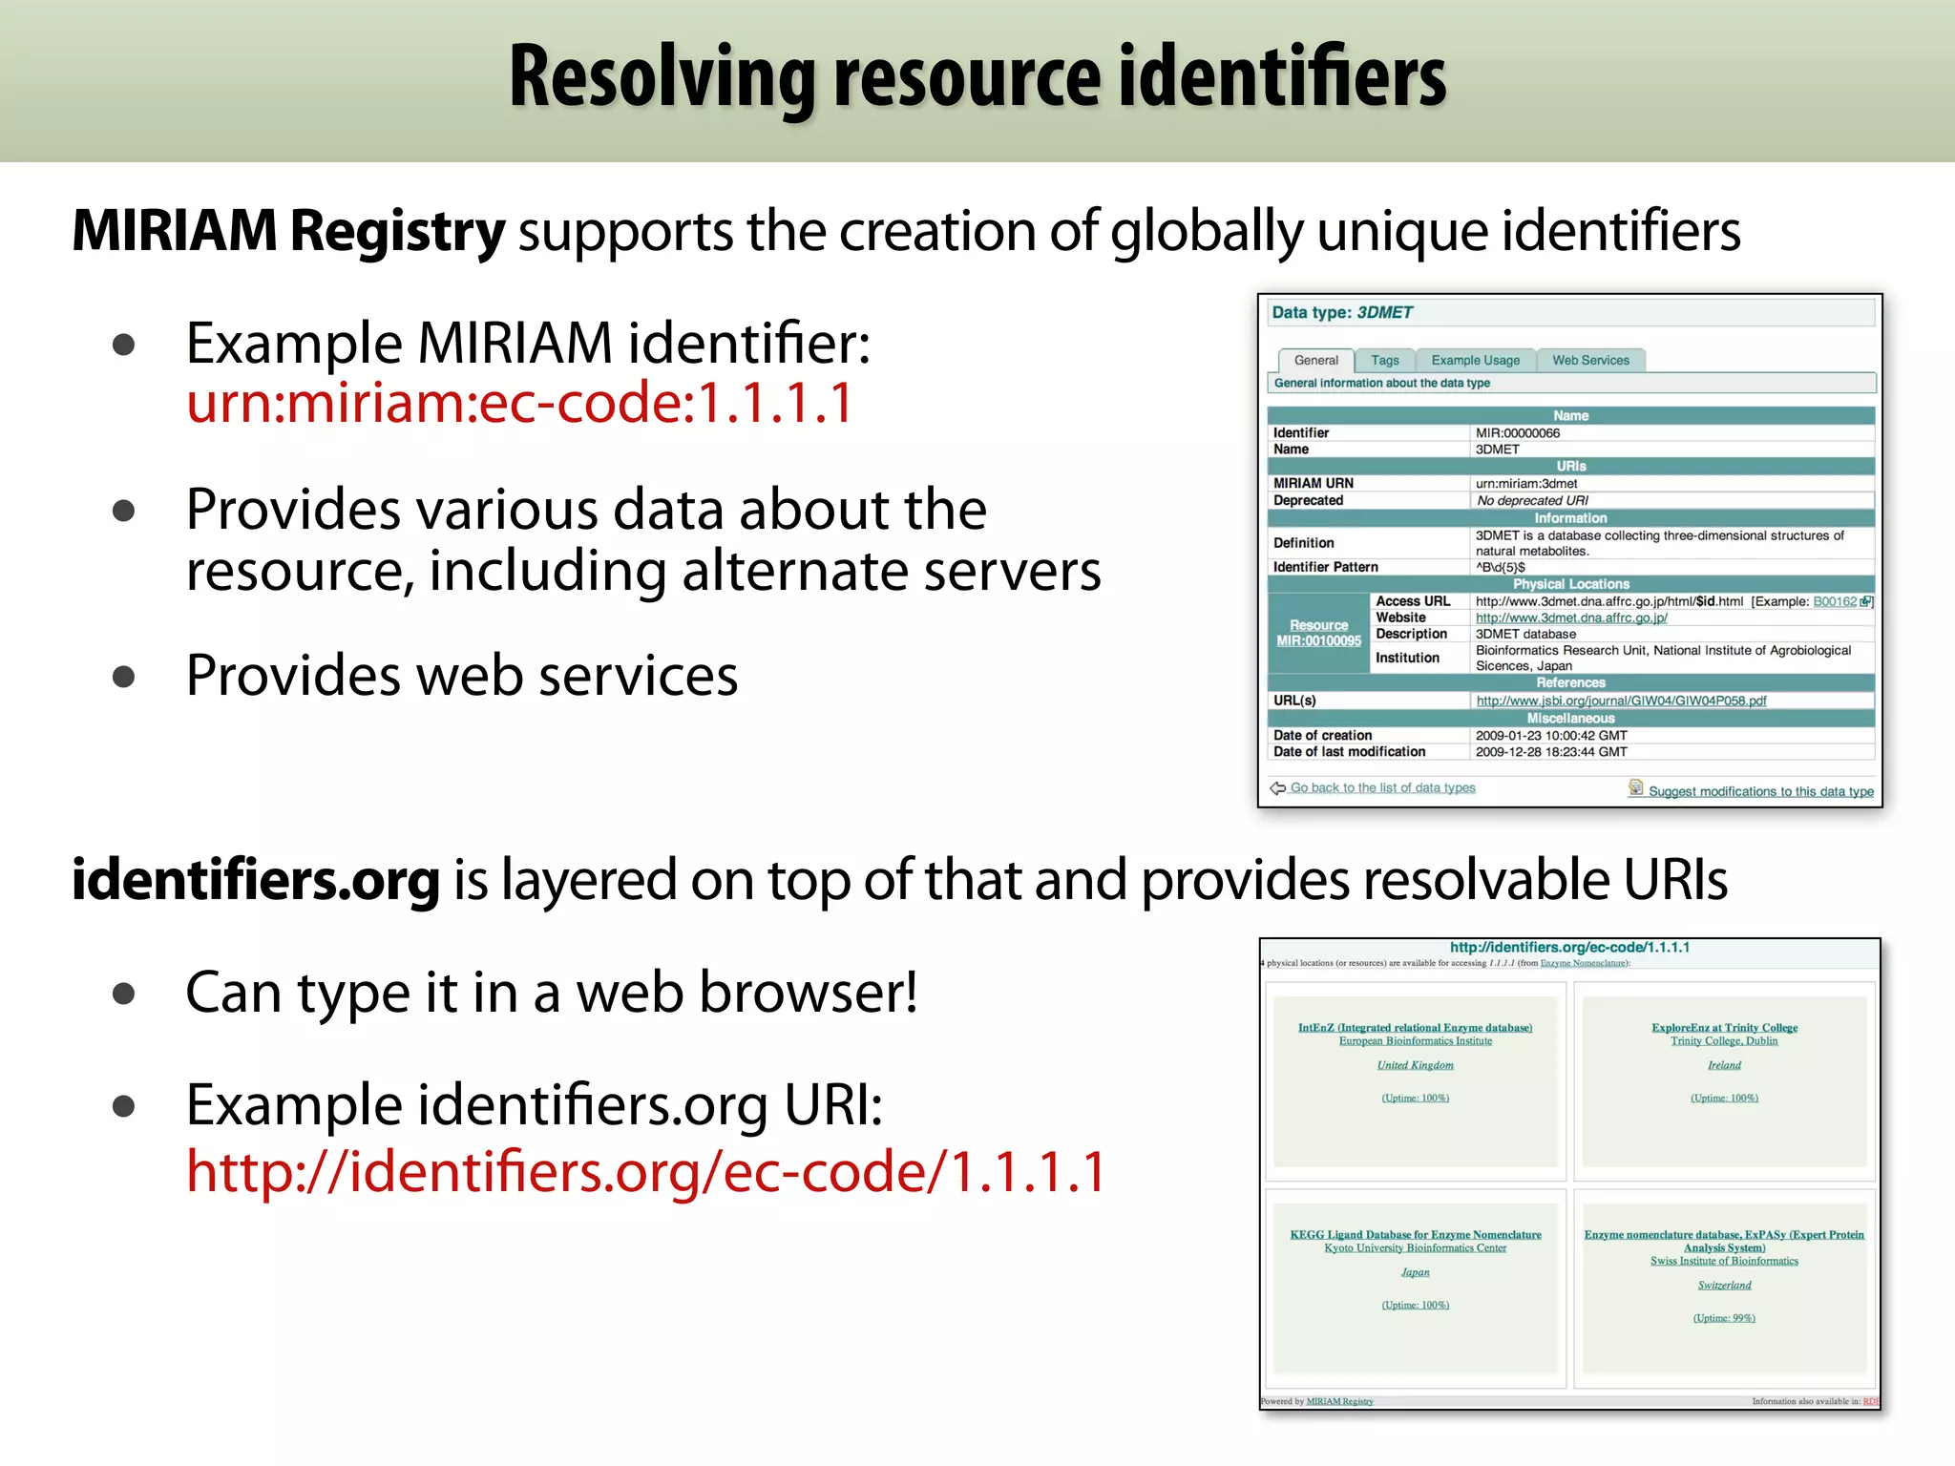Open the Example Usage tab
Image resolution: width=1955 pixels, height=1466 pixels.
pyautogui.click(x=1475, y=360)
